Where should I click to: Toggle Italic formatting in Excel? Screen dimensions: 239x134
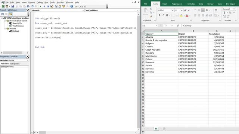pos(163,15)
